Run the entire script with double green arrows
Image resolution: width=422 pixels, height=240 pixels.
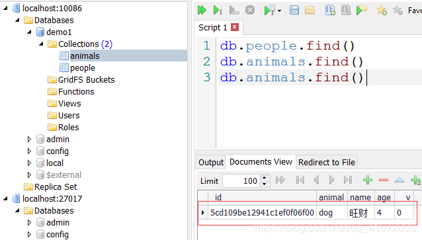202,10
